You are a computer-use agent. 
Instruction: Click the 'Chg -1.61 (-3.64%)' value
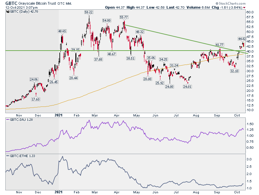(x=227, y=7)
